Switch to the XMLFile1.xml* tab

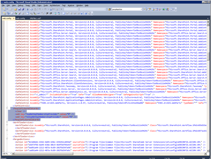pyautogui.click(x=35, y=19)
